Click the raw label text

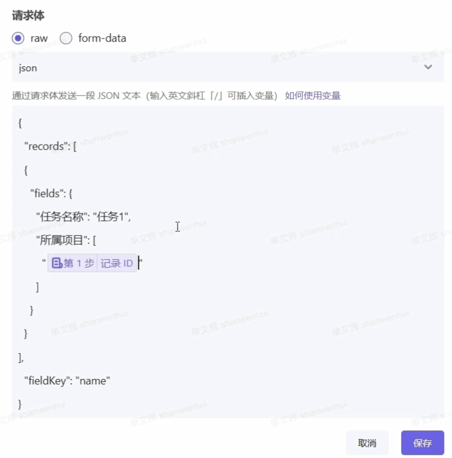[x=39, y=38]
